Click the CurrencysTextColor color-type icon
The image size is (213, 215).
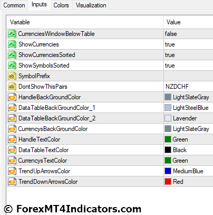pos(12,161)
